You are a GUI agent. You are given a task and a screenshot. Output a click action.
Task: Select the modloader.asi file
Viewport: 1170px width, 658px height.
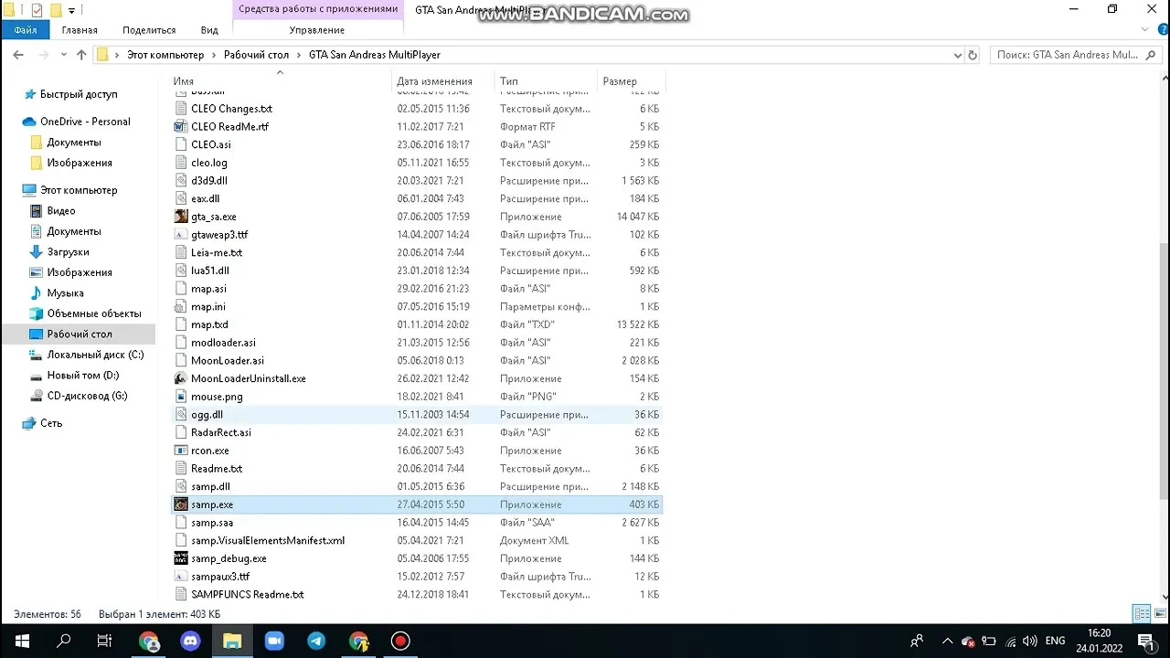pos(416,343)
